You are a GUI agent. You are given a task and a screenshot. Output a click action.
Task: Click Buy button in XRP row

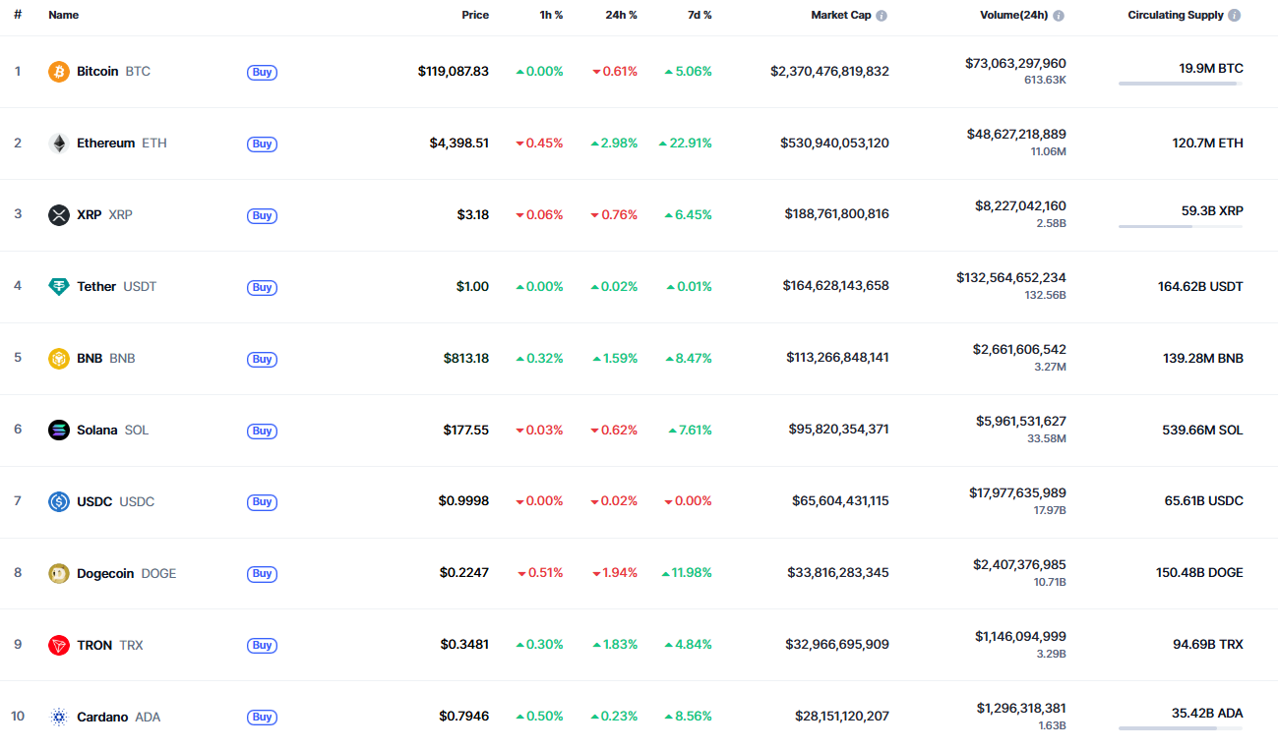pos(262,215)
